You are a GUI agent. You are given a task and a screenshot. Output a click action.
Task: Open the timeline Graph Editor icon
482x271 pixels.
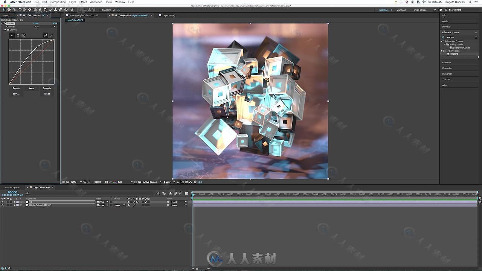click(x=186, y=193)
